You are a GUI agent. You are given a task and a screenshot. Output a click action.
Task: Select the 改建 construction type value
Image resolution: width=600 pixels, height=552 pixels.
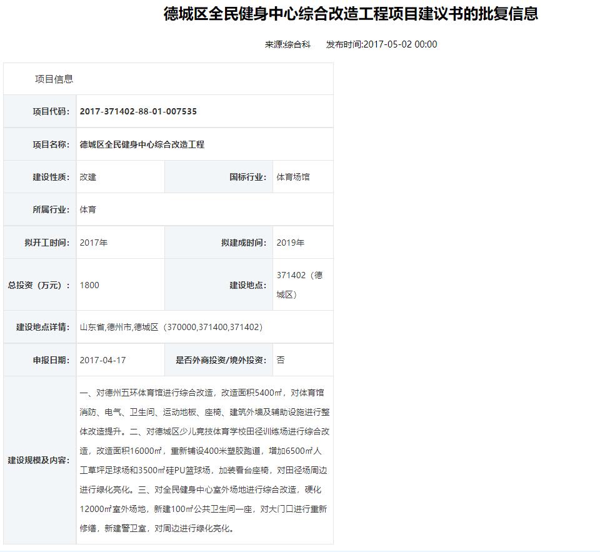point(87,176)
